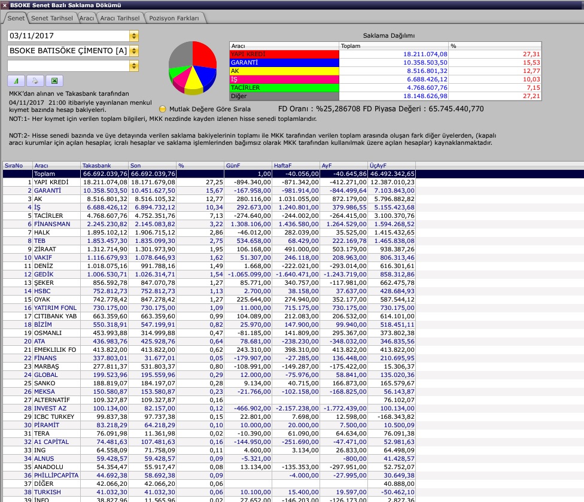Screen dimensions: 584x502
Task: Select the TURKISH row in the table
Action: tap(209, 492)
